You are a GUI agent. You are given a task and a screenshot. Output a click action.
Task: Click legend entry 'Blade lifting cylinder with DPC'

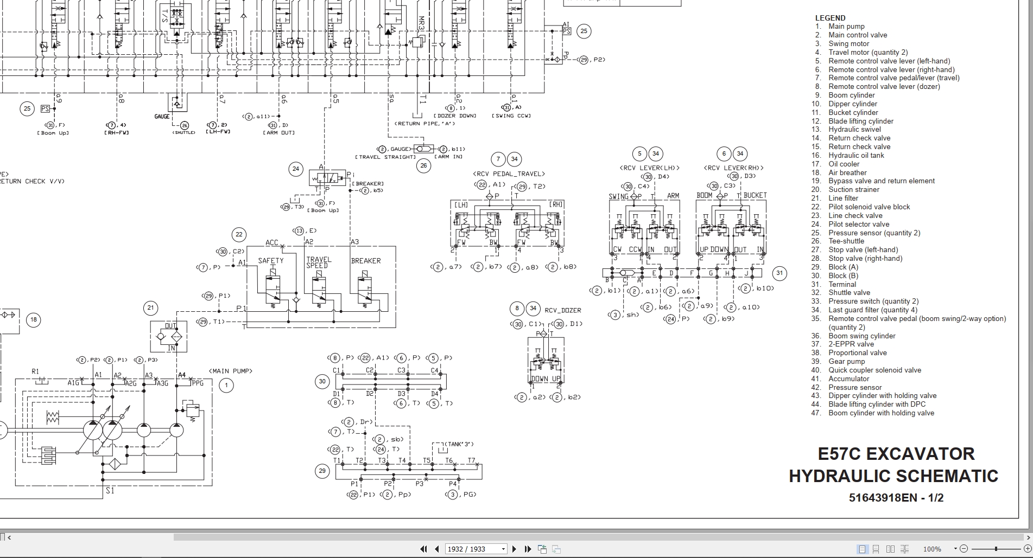pyautogui.click(x=877, y=405)
